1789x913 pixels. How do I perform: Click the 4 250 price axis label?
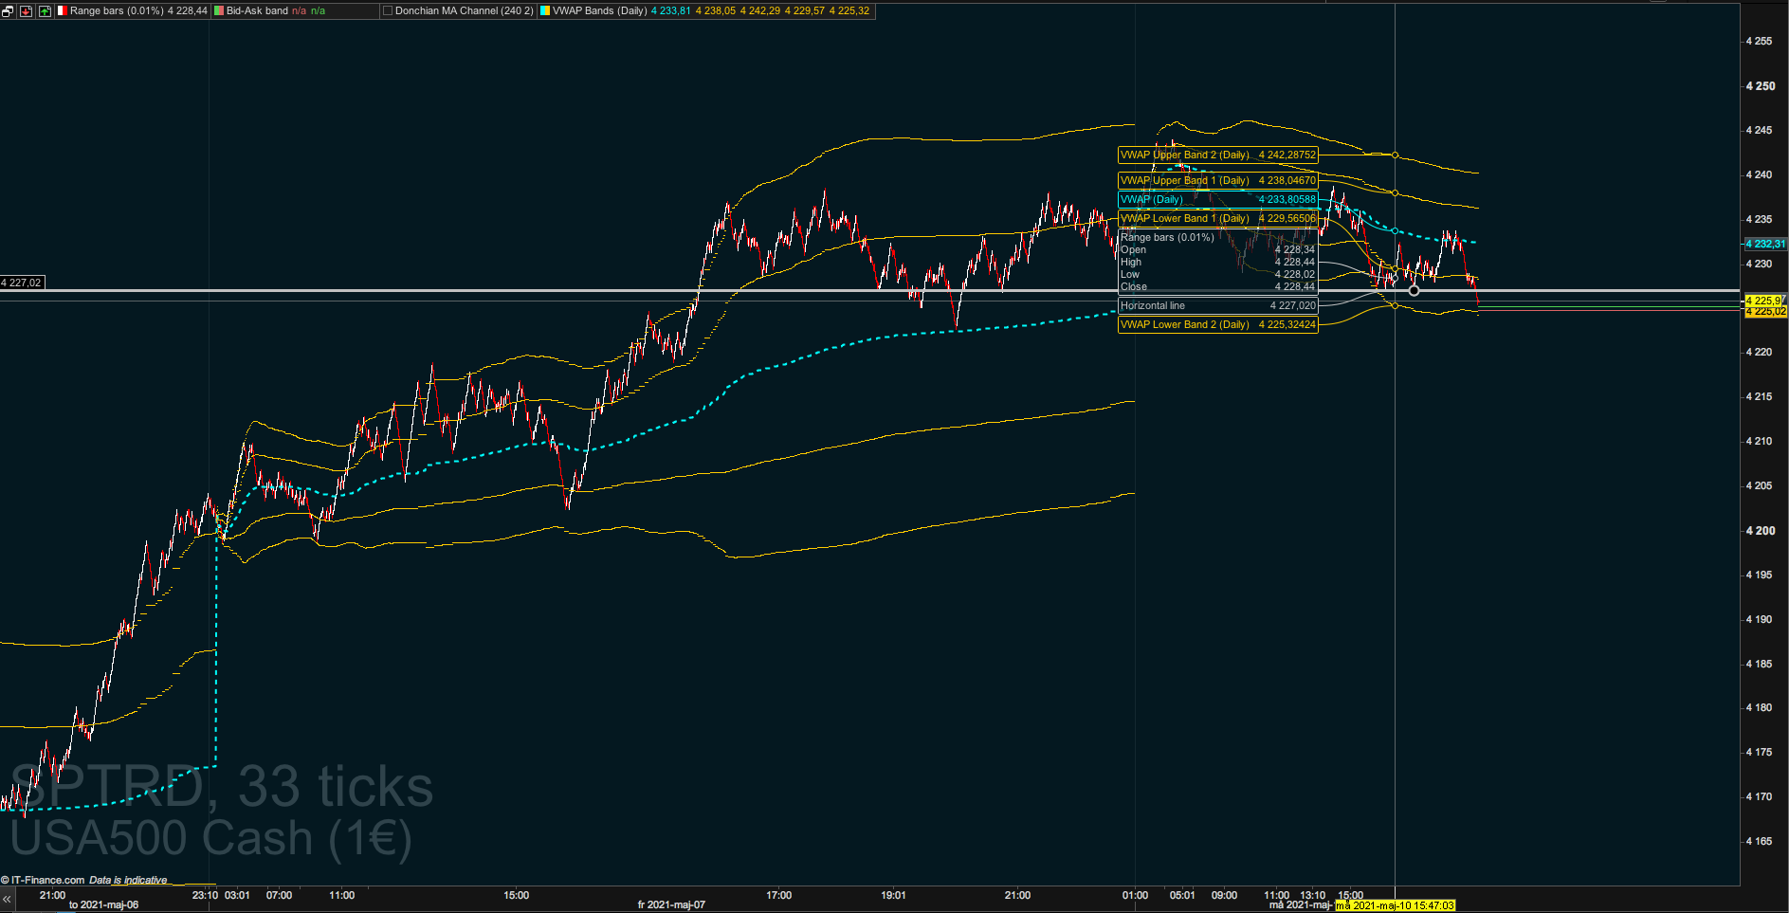[1761, 85]
